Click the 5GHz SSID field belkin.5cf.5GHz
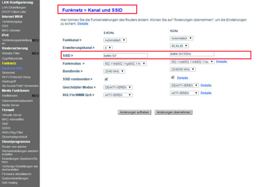Screen dimensions: 260x187 [x=192, y=54]
